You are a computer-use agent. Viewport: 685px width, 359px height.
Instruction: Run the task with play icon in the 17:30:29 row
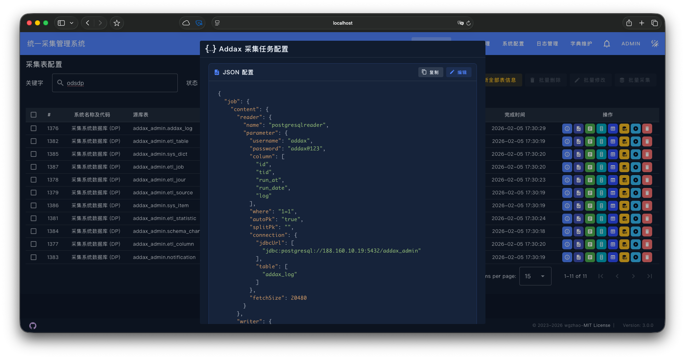(635, 129)
